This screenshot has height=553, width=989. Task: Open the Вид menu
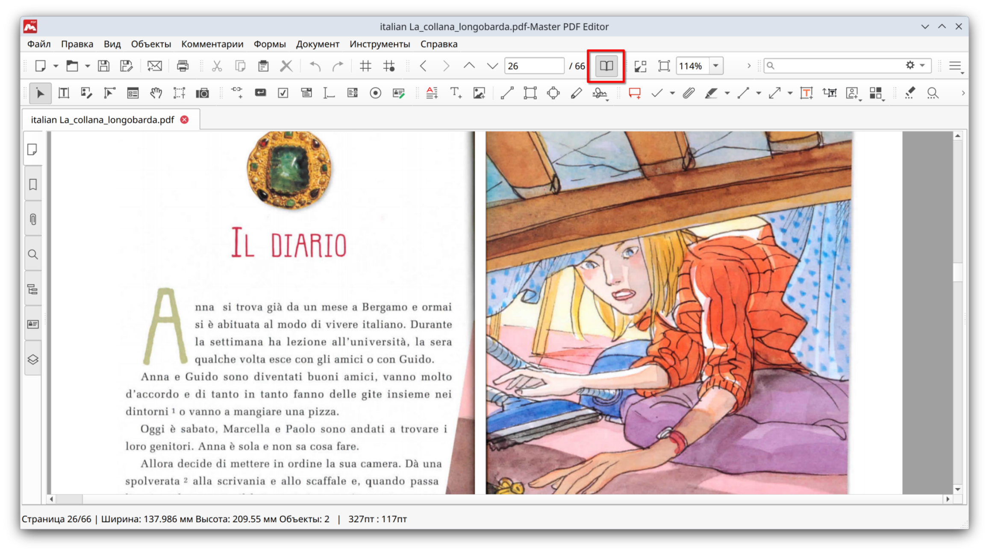pos(112,44)
